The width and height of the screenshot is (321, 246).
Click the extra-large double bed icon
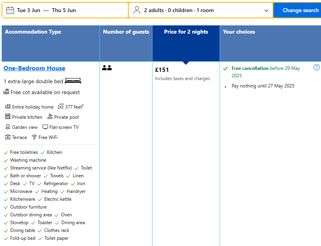(73, 81)
